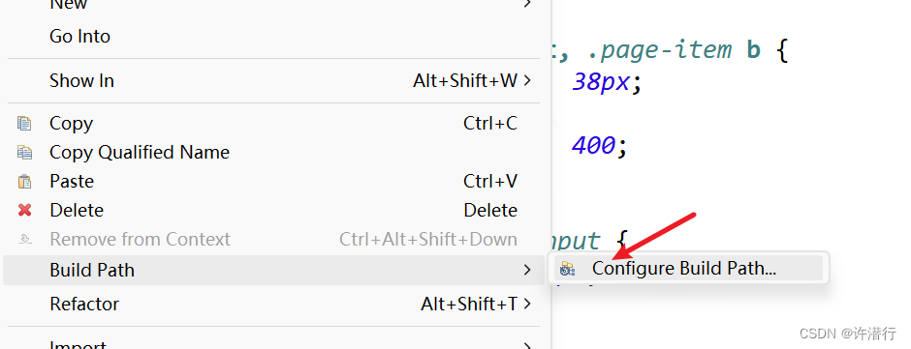Screen dimensions: 911x349
Task: Click the Ctrl+V shortcut label
Action: pos(490,182)
